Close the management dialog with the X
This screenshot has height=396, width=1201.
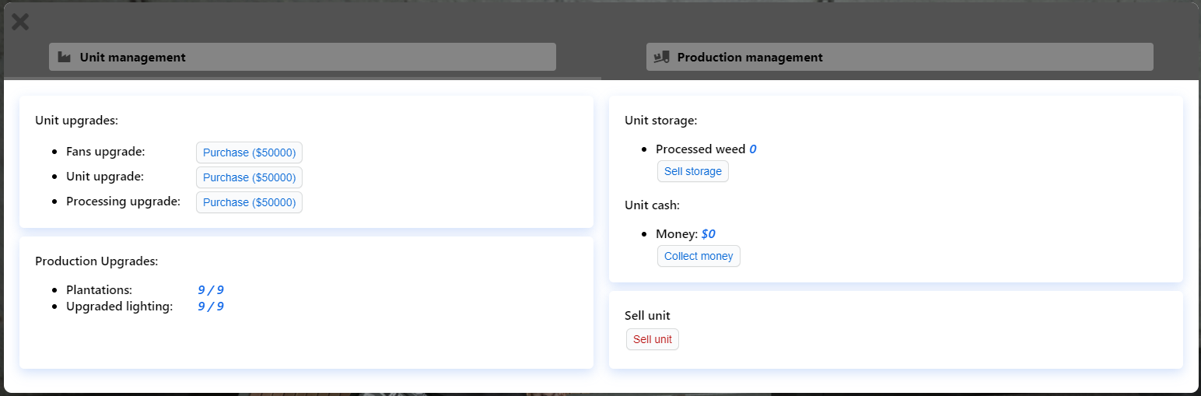(20, 22)
